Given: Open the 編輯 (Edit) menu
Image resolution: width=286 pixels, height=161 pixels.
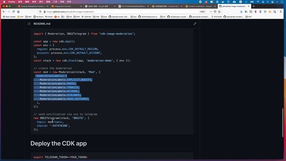Looking at the screenshot, I should pyautogui.click(x=27, y=2).
